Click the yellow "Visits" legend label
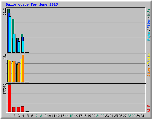Viewport: 152px width, 119px height. click(148, 59)
